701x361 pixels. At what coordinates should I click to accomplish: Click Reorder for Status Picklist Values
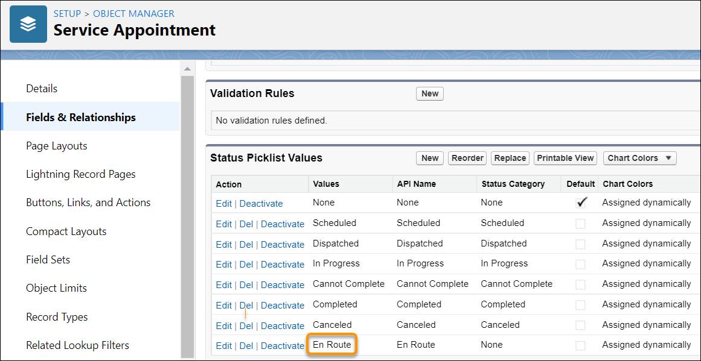[467, 158]
